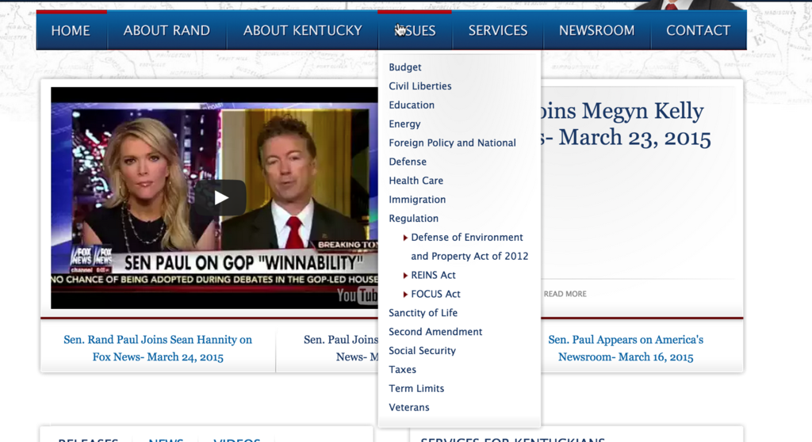
Task: Click the red arrow beside REINS Act
Action: (405, 276)
